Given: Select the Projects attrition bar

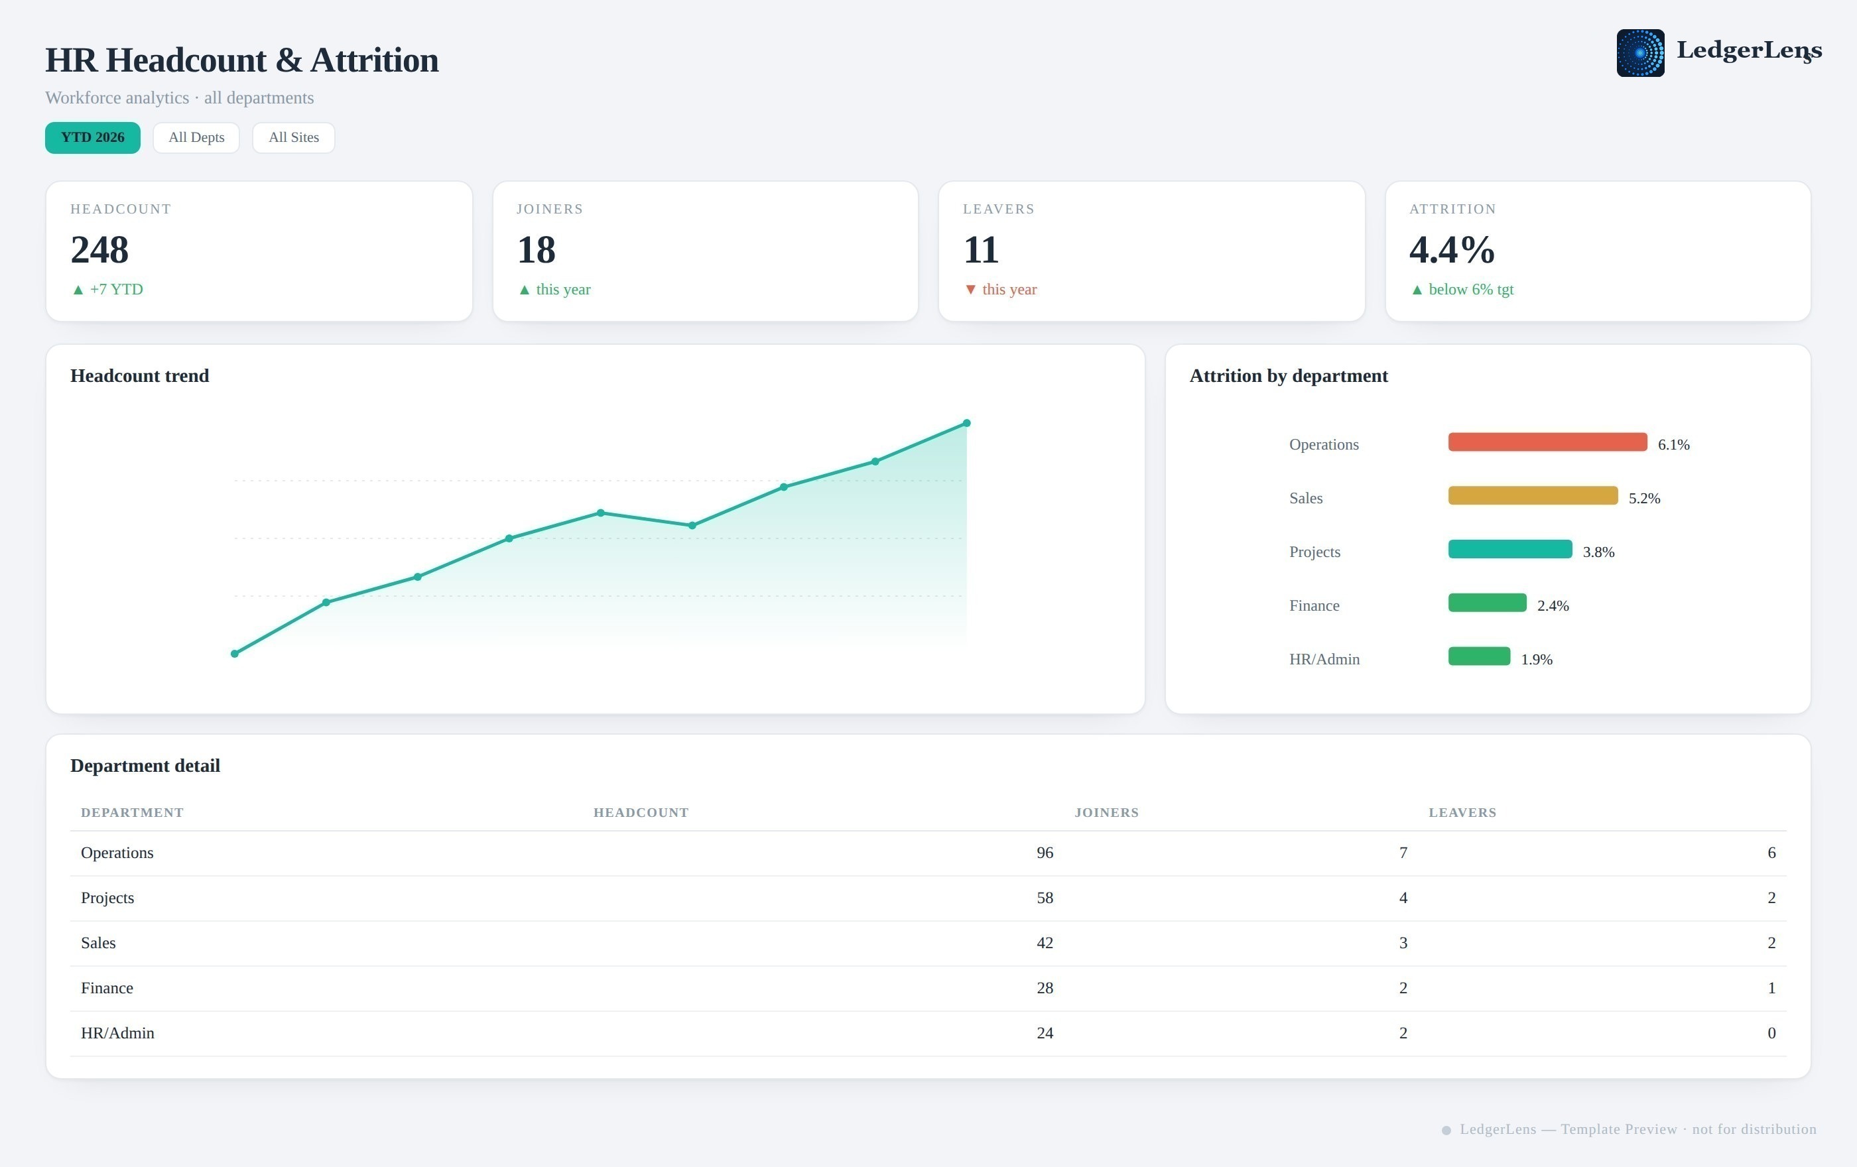Looking at the screenshot, I should coord(1510,549).
